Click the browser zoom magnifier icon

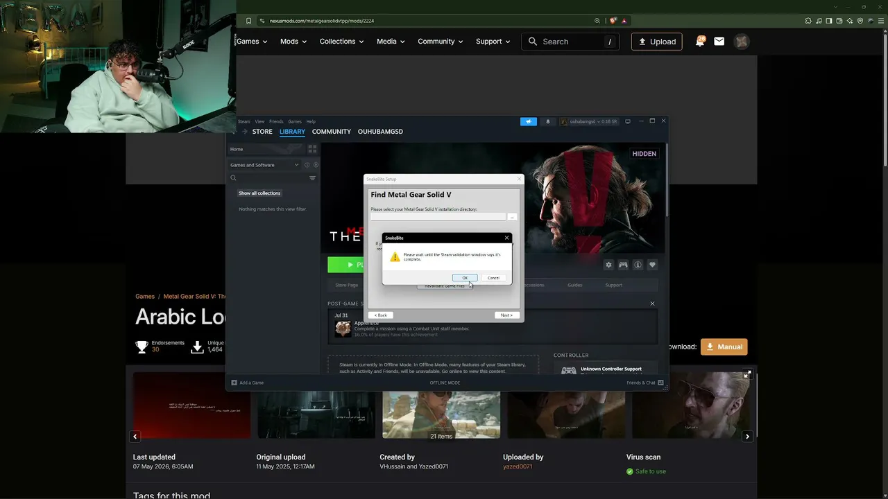pos(597,21)
